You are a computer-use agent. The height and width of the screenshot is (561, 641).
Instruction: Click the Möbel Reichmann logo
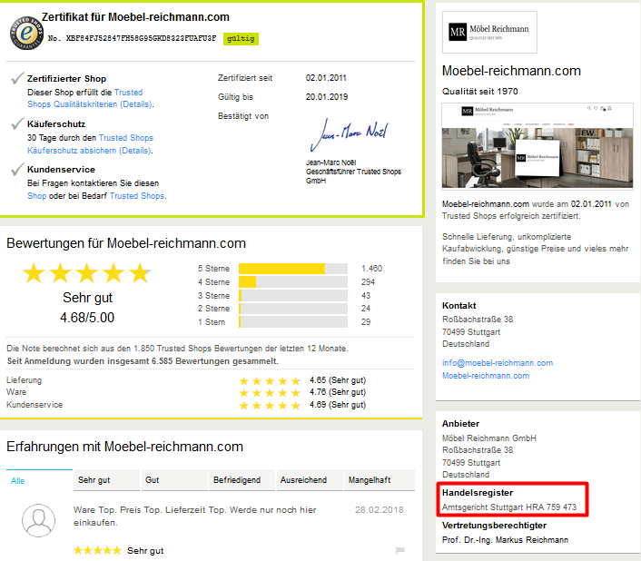[489, 32]
